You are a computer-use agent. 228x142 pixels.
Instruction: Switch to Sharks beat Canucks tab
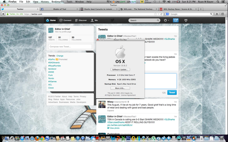(100, 9)
